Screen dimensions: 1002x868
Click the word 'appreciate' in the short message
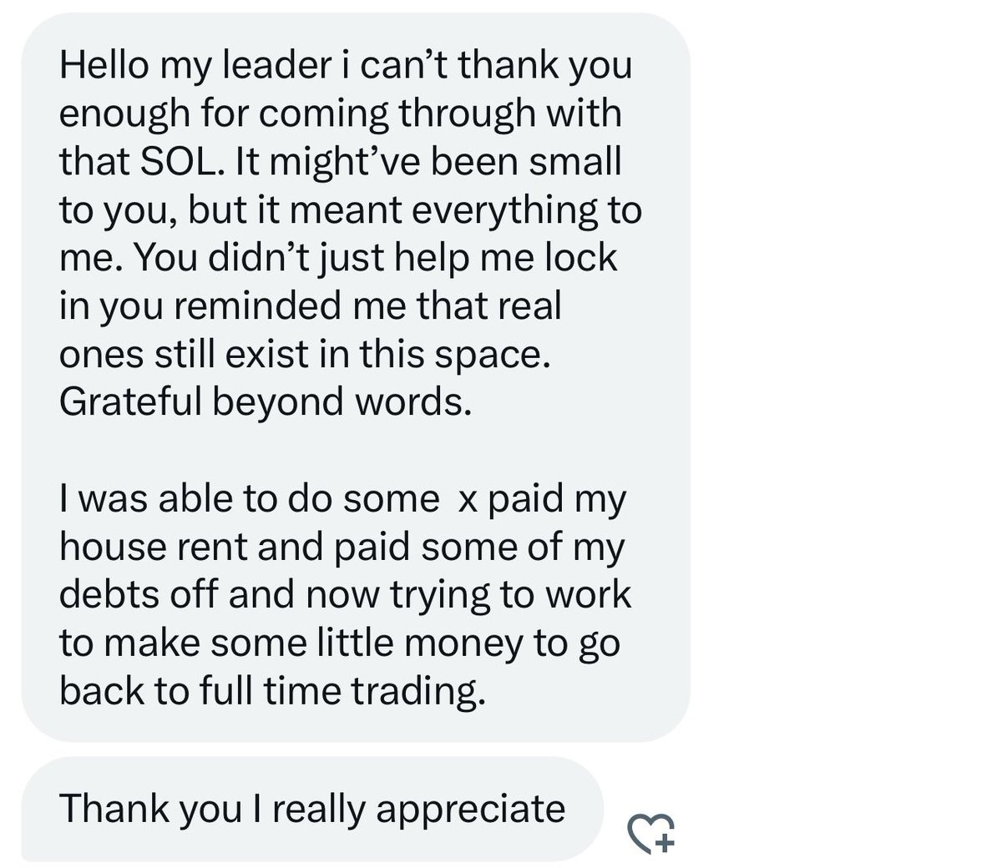pos(470,810)
